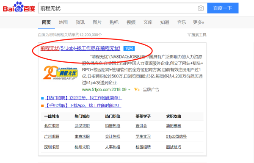Click the Baidu logo

19,7
